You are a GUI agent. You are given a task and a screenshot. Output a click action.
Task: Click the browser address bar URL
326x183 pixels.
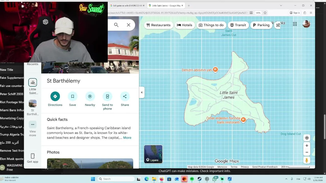click(x=178, y=13)
